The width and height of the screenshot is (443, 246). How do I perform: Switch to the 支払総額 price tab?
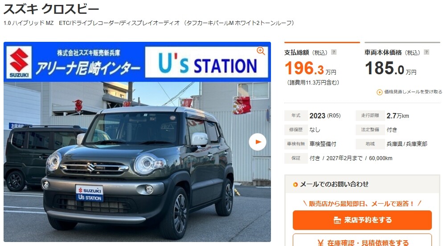pyautogui.click(x=322, y=52)
